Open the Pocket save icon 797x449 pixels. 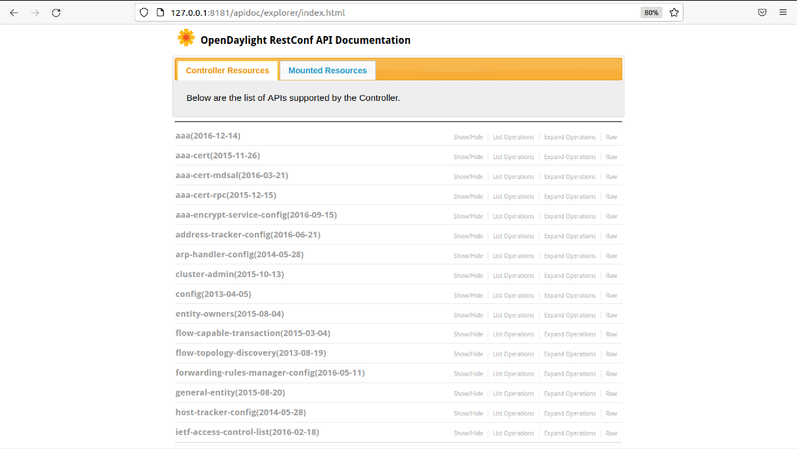pyautogui.click(x=762, y=13)
